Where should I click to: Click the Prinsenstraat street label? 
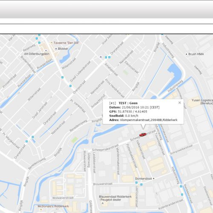pos(10,81)
